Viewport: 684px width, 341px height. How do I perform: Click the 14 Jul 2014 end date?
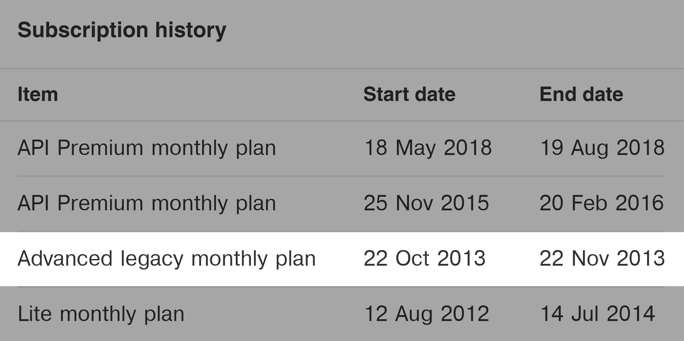coord(598,314)
